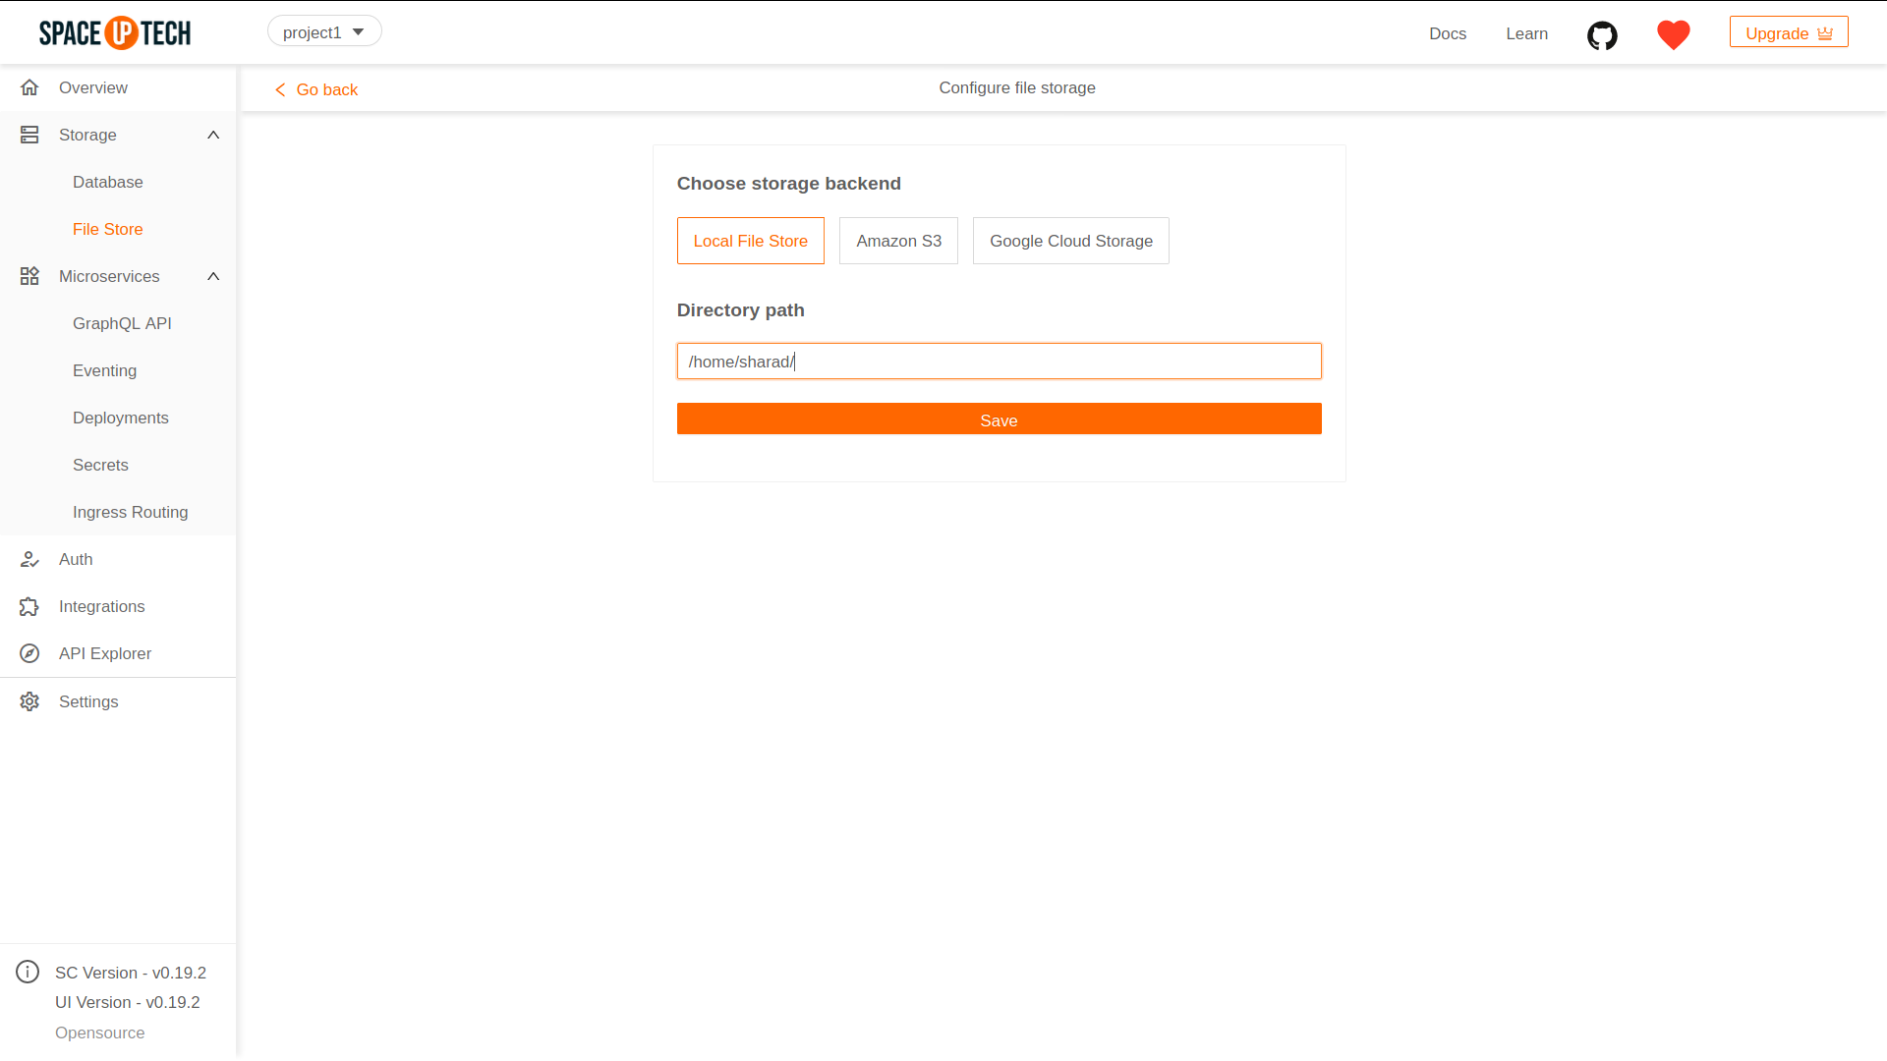Open the project1 dropdown
1887x1061 pixels.
pos(324,30)
